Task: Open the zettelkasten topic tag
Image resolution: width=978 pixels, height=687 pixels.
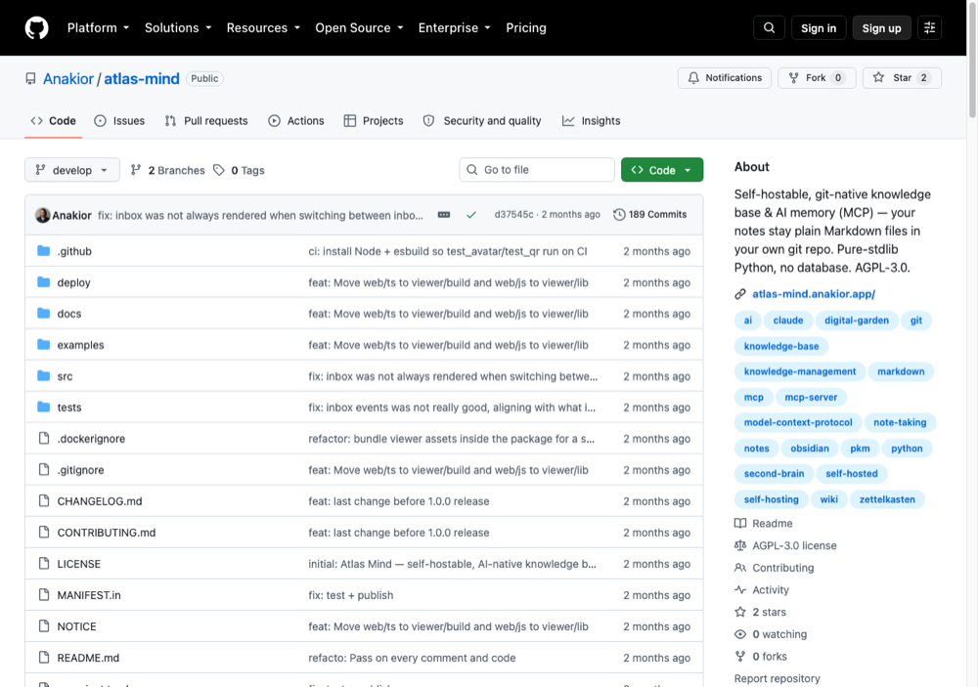Action: pos(887,499)
